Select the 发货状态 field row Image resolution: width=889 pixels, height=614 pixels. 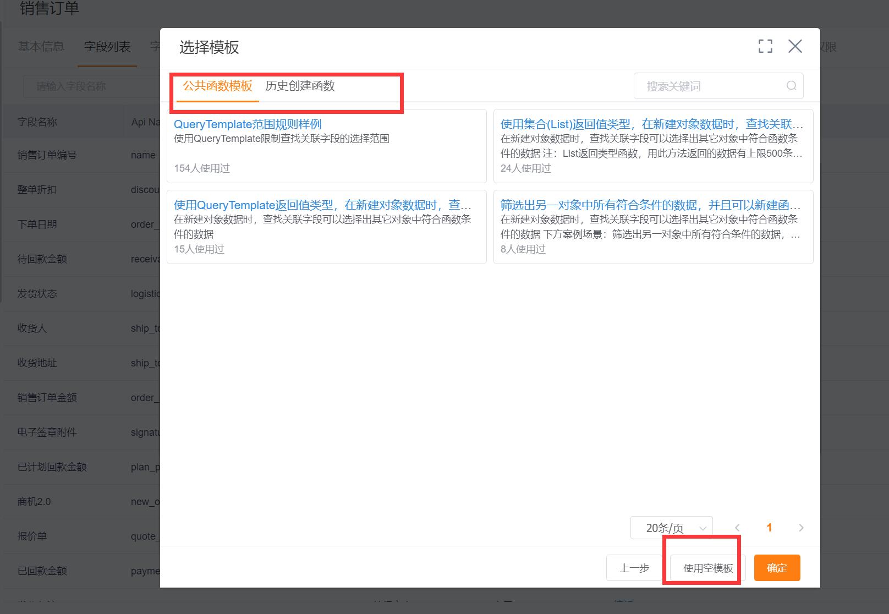pyautogui.click(x=82, y=294)
